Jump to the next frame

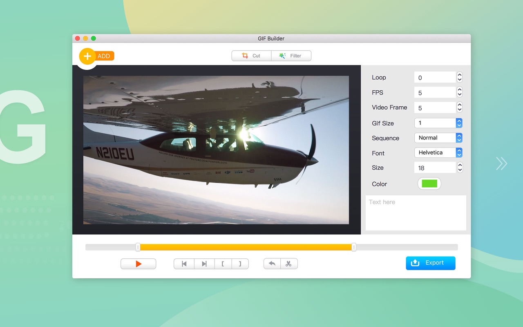coord(204,264)
